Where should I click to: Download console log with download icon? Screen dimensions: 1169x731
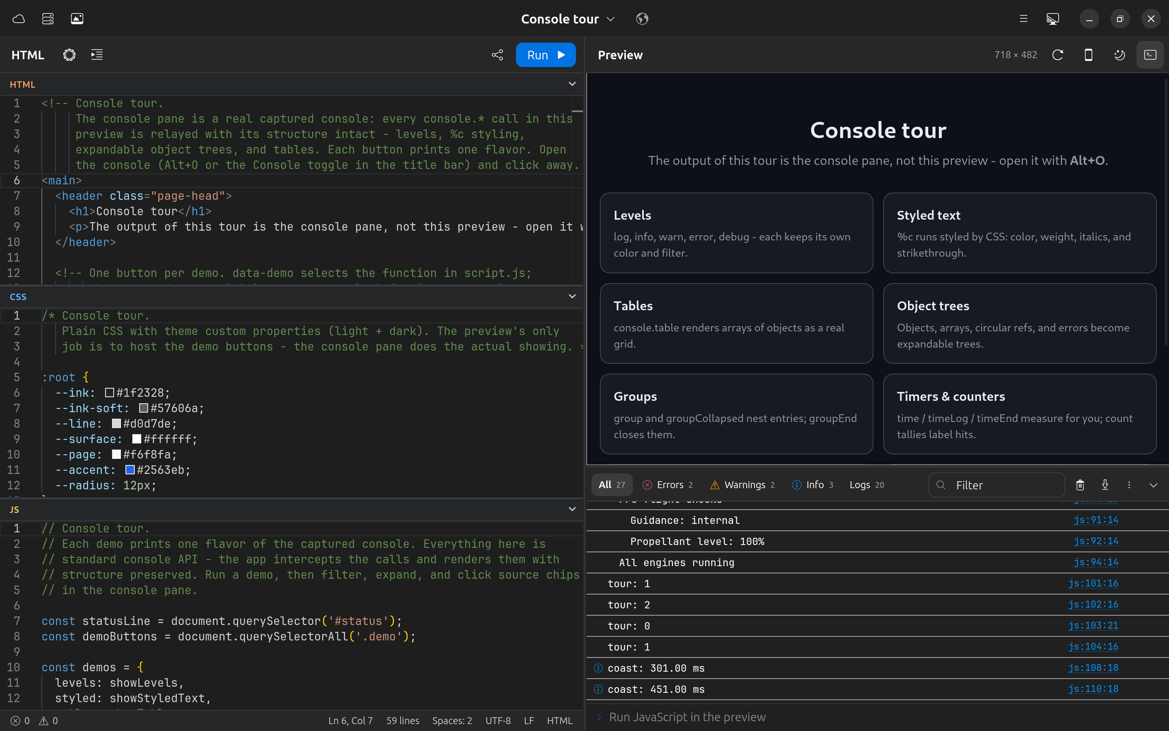1105,485
